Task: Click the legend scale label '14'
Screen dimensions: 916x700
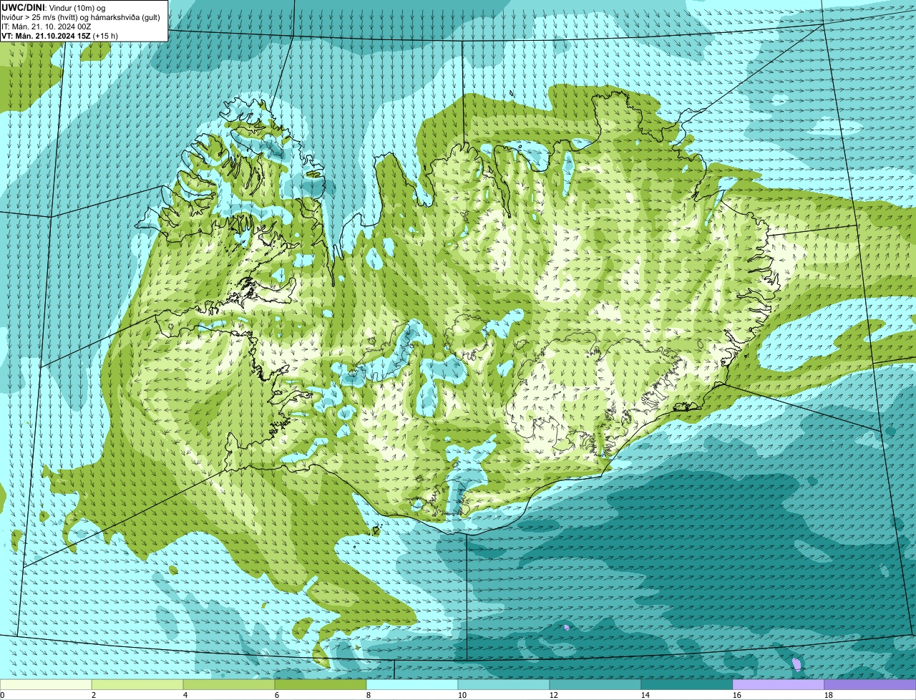Action: [645, 695]
